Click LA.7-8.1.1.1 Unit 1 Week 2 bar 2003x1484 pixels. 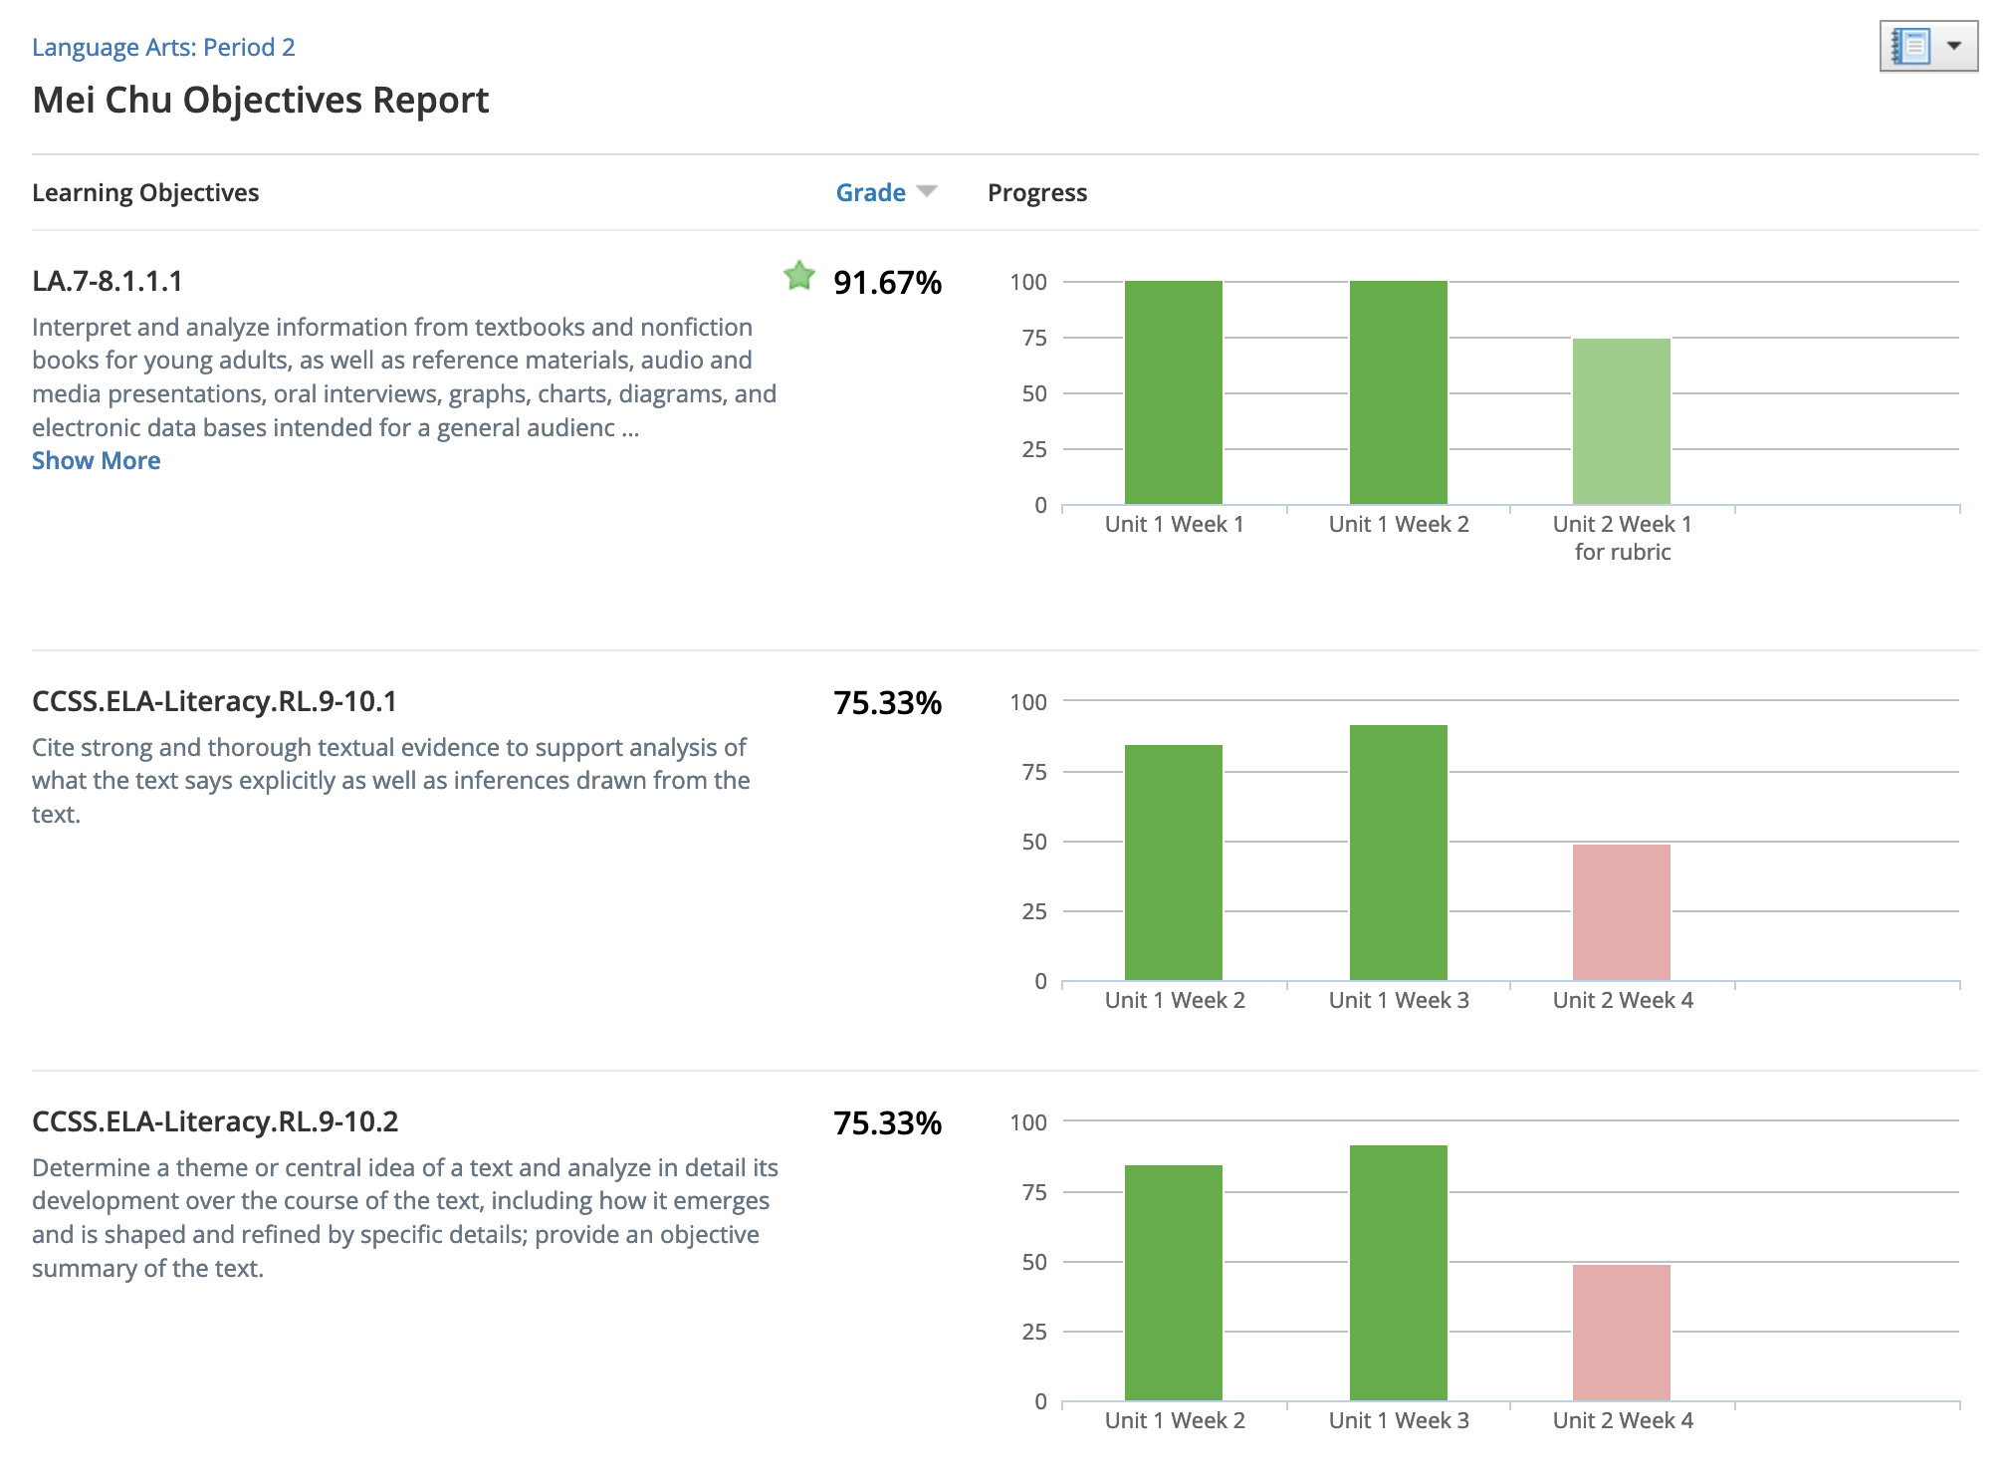(x=1398, y=392)
